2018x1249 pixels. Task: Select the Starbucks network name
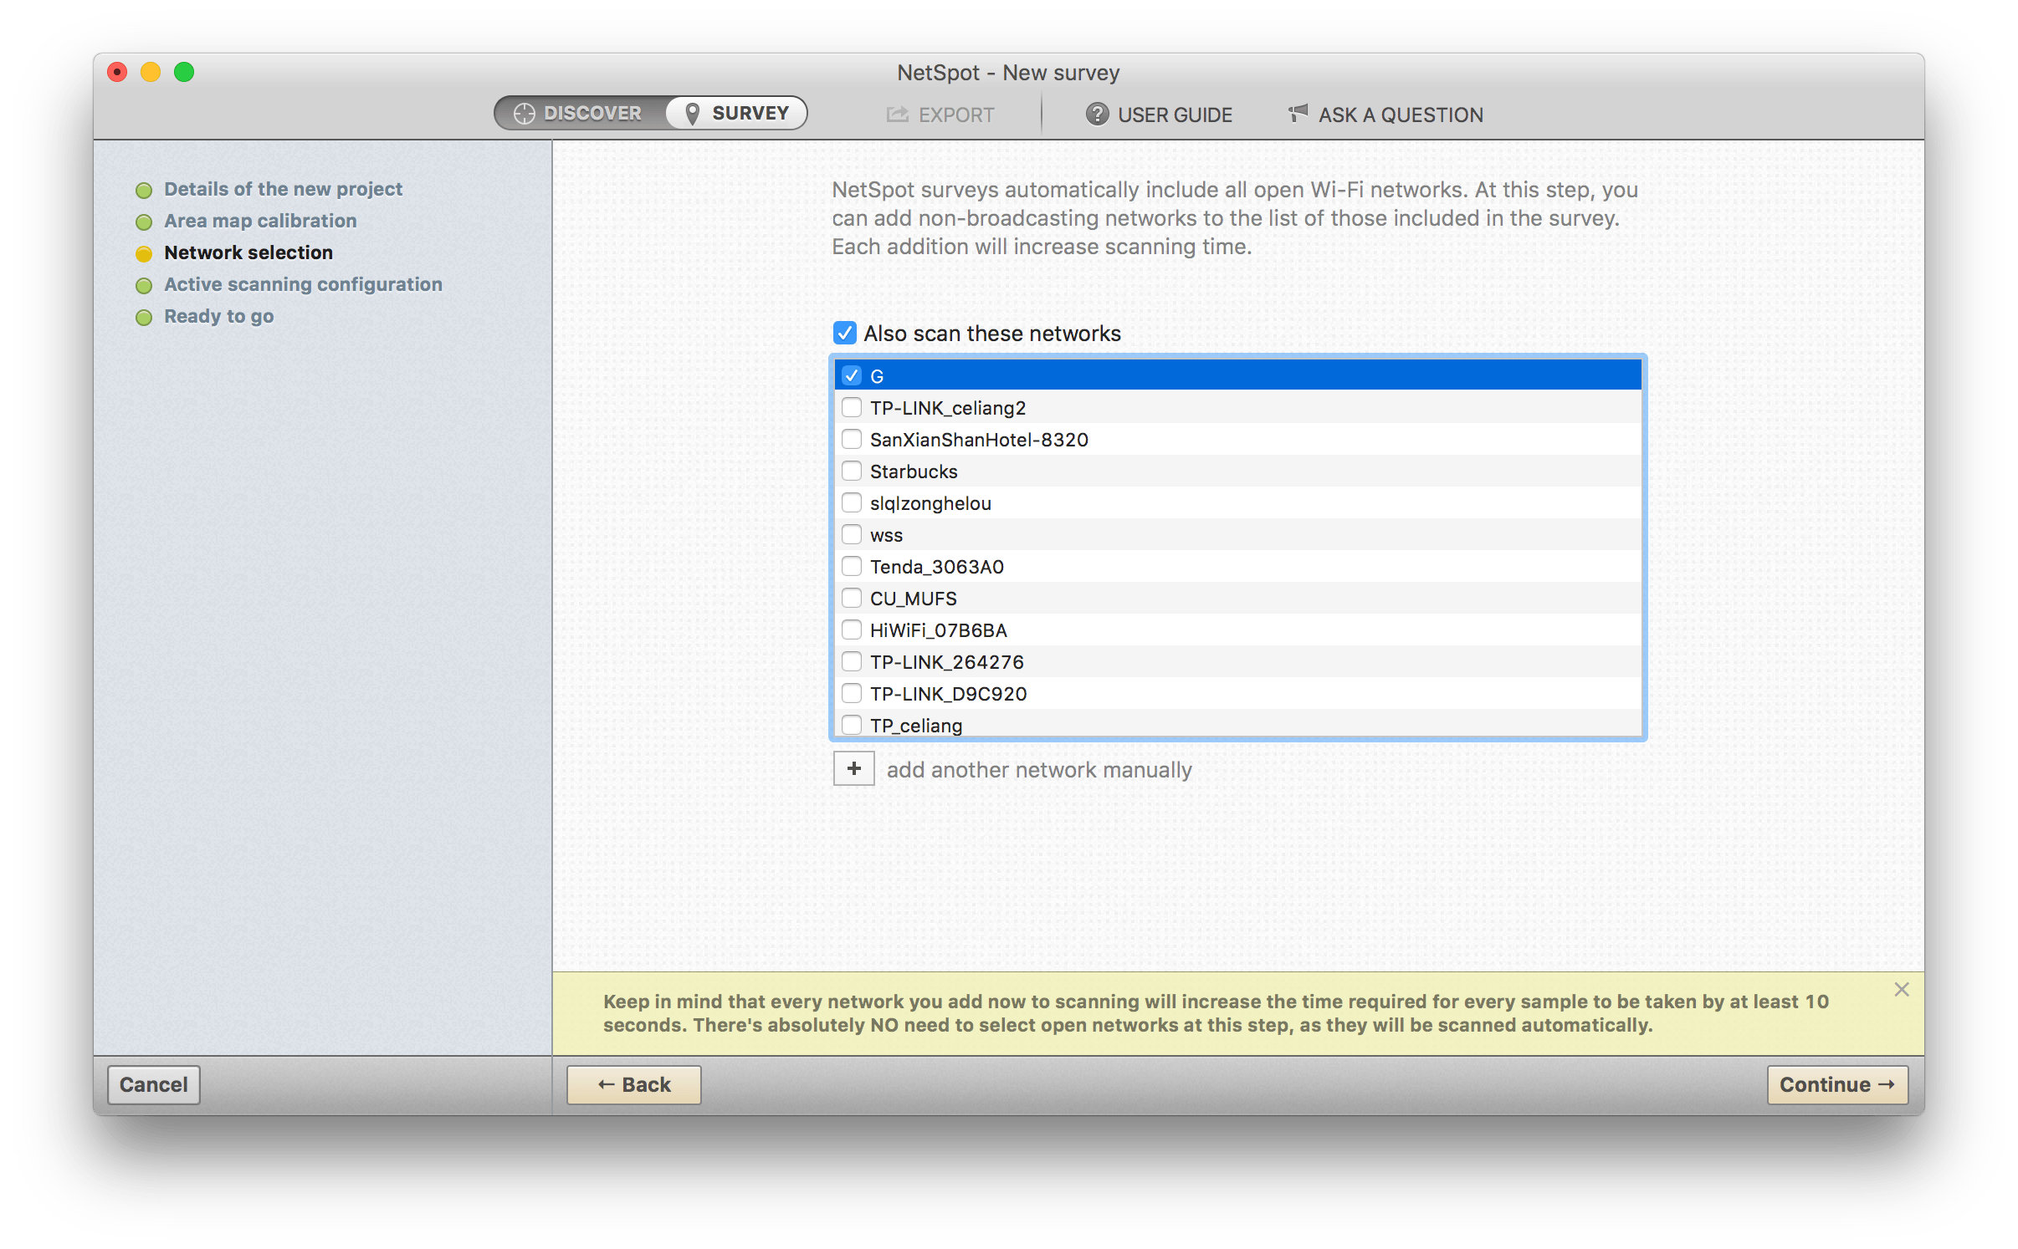coord(914,472)
